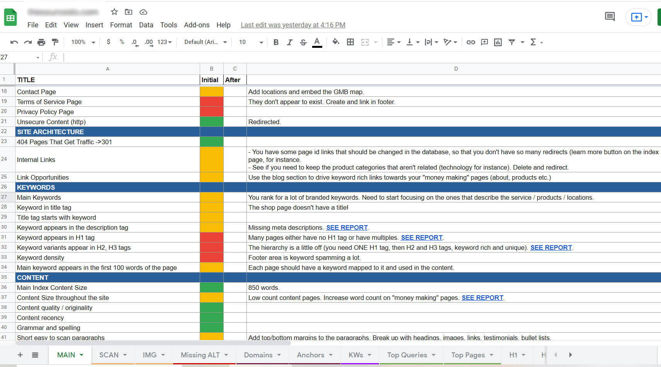Toggle strikethrough formatting
The image size is (661, 367).
tap(303, 42)
